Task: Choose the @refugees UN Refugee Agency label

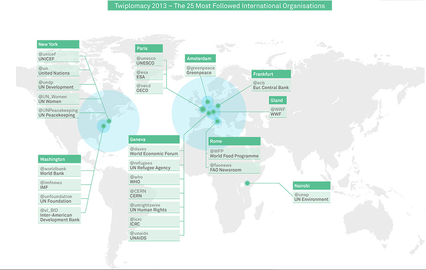Action: (x=154, y=166)
